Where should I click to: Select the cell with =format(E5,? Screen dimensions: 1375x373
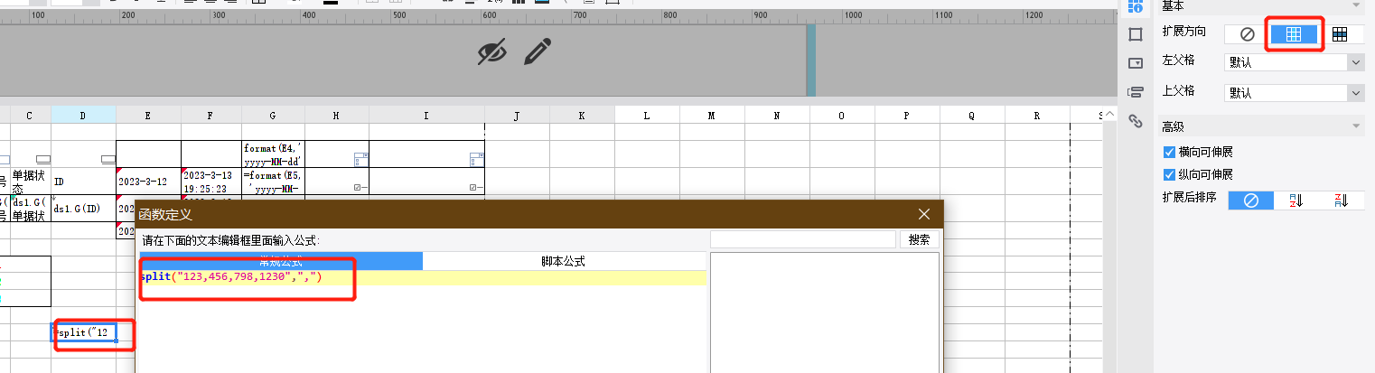coord(273,181)
